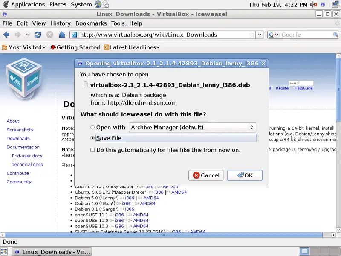Click the network status icon in the panel
Screen dimensions: 341x256
(336, 4)
